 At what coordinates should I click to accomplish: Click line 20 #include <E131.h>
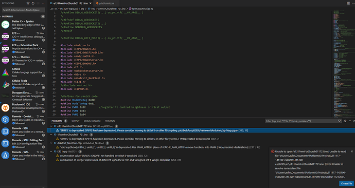[x=73, y=82]
